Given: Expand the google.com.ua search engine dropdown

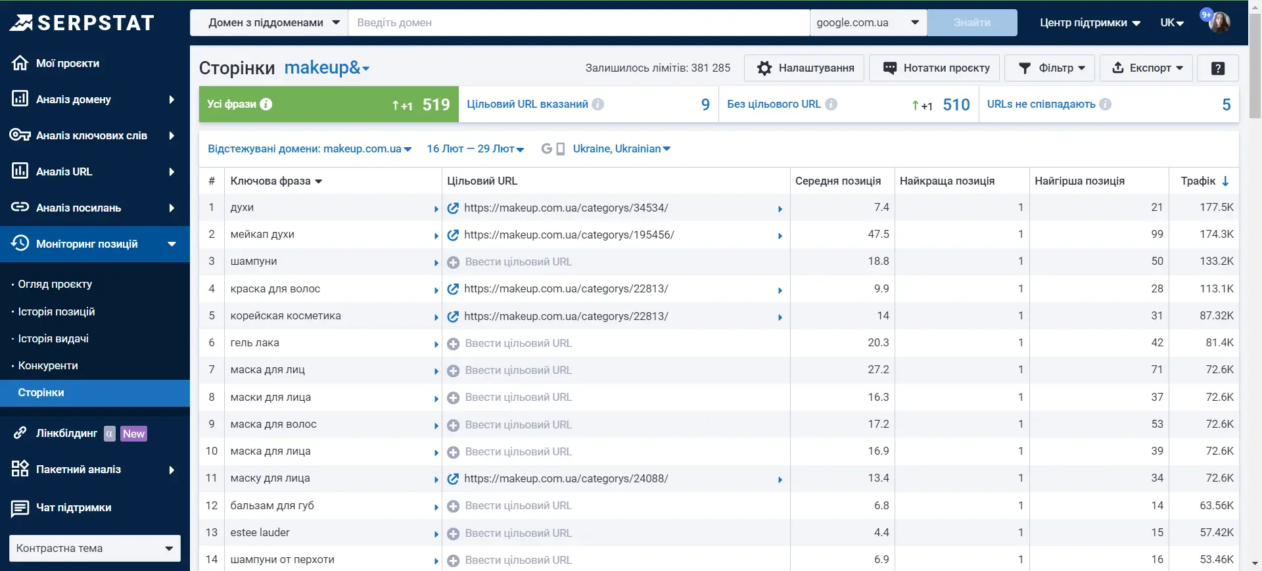Looking at the screenshot, I should [868, 22].
